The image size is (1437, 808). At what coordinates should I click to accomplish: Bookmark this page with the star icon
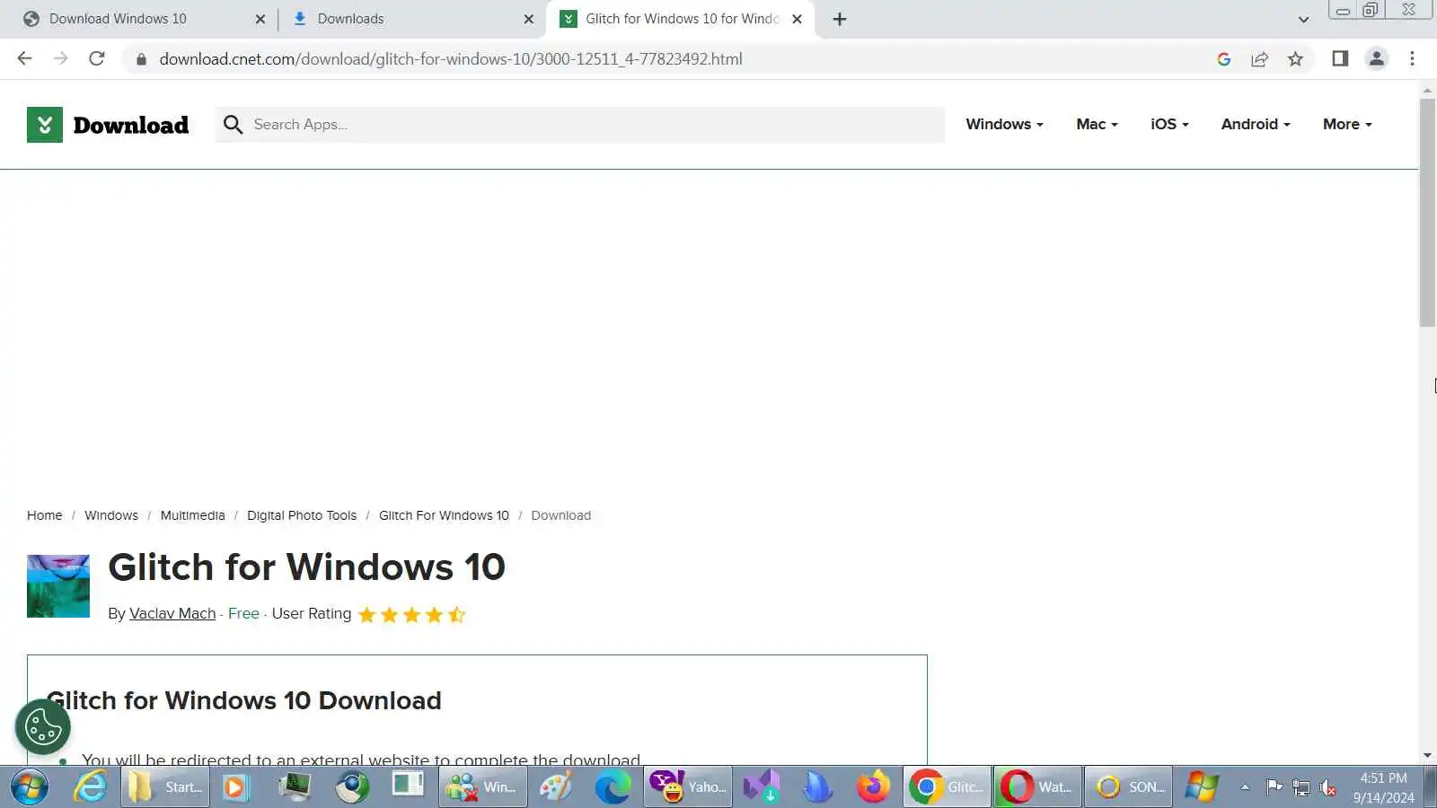[x=1295, y=59]
